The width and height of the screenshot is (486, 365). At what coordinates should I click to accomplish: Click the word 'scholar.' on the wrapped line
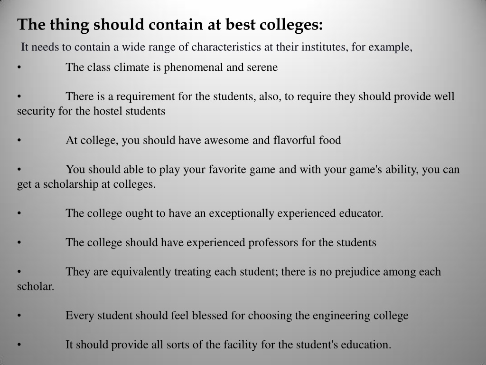click(x=36, y=287)
